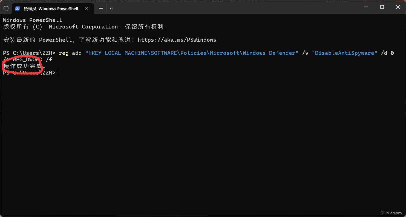Close the terminal window
Viewport: 406px width, 217px height.
click(x=398, y=7)
